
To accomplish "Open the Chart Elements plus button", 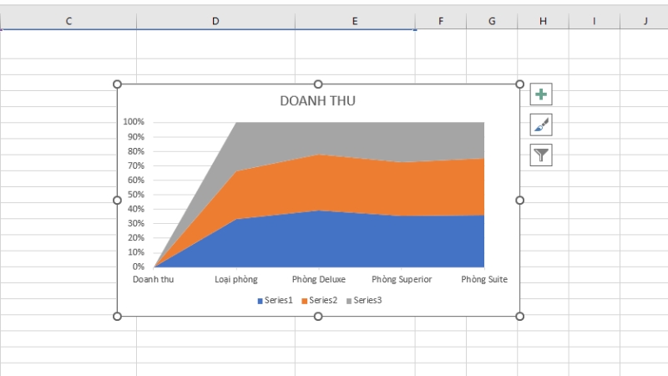I will [541, 95].
